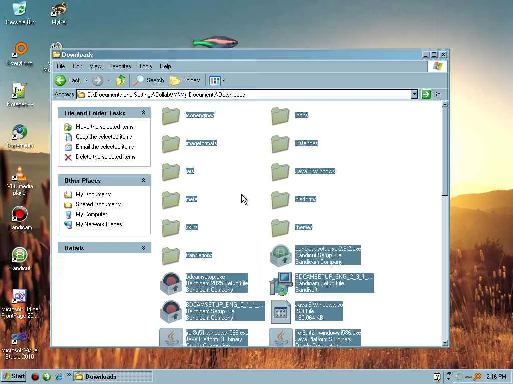
Task: Open Views dropdown arrow
Action: tap(224, 80)
